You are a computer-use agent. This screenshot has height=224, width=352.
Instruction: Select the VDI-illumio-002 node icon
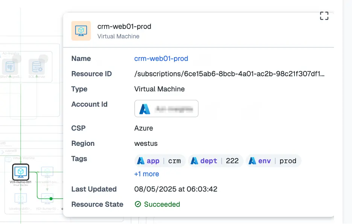pyautogui.click(x=47, y=198)
